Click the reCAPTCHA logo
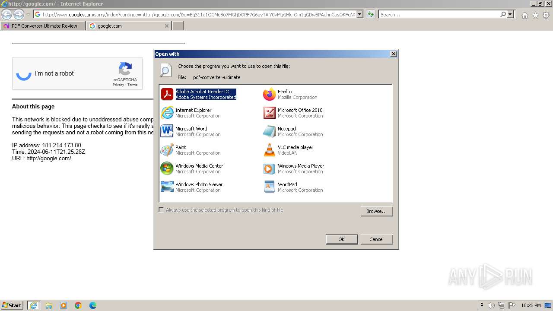Viewport: 553px width, 311px height. point(125,69)
